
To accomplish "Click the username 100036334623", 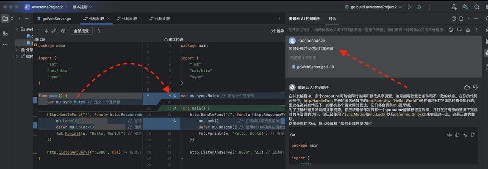I will tap(311, 41).
